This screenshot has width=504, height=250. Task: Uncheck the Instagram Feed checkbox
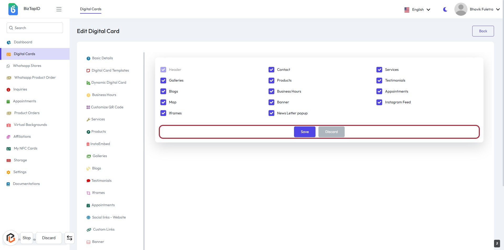pyautogui.click(x=379, y=102)
